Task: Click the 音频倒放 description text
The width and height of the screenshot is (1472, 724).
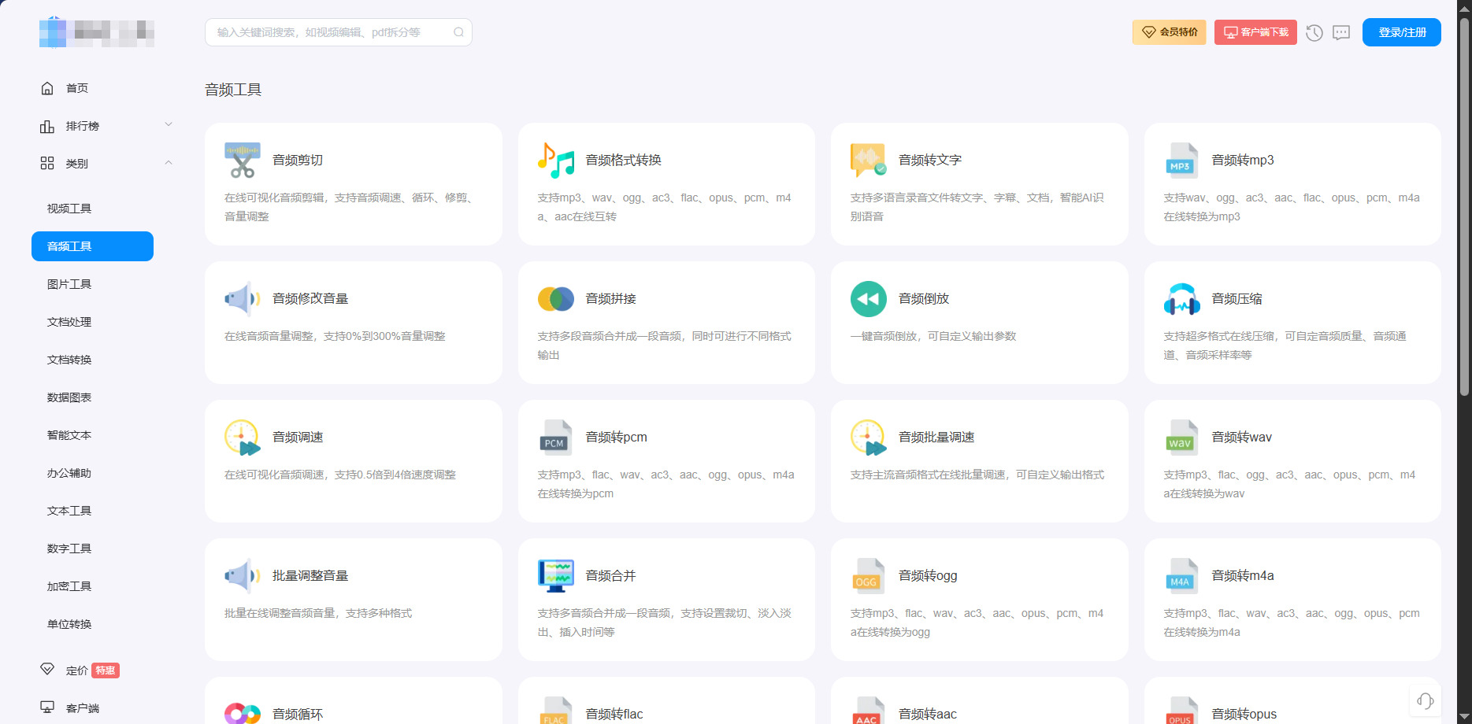Action: [933, 337]
